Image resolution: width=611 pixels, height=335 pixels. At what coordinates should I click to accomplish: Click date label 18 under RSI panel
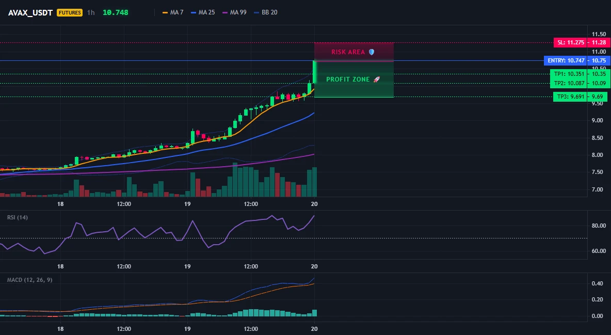coord(60,266)
